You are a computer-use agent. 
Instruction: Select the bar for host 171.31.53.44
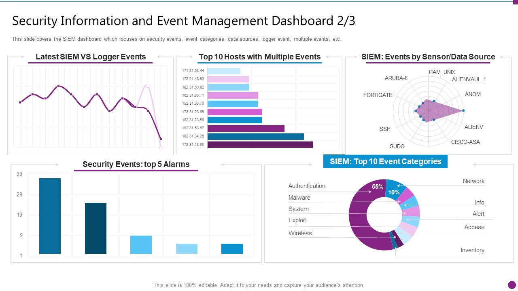[224, 71]
